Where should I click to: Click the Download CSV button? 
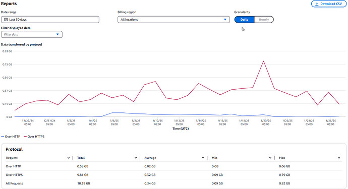(x=329, y=4)
